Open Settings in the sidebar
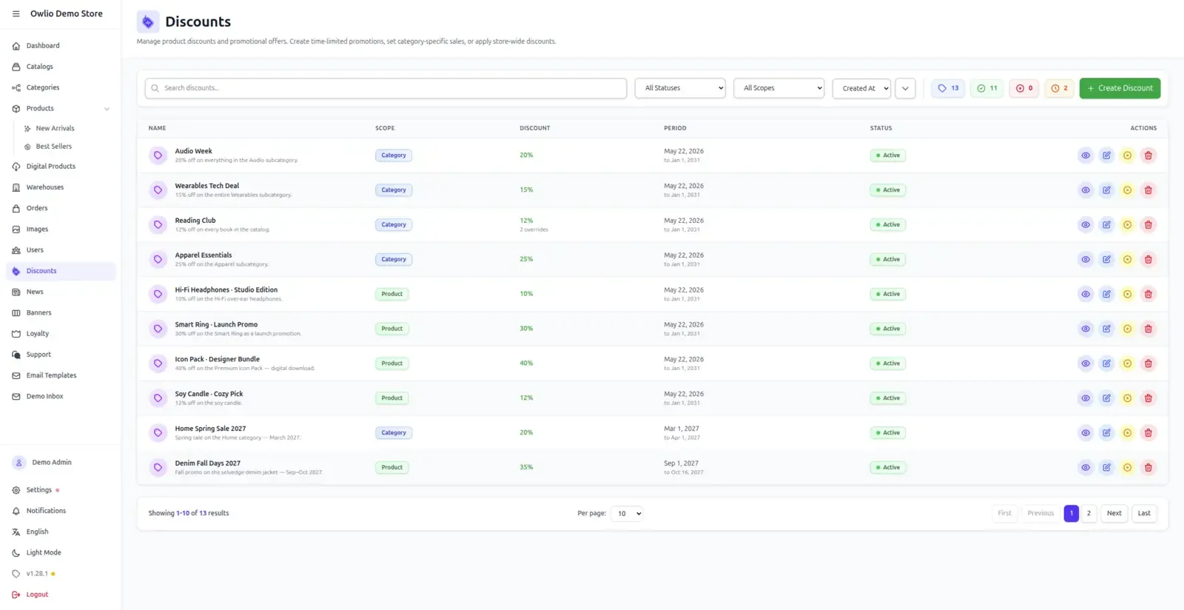This screenshot has width=1184, height=610. point(61,490)
